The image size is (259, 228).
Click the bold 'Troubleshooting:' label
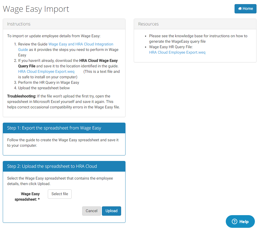[22, 96]
